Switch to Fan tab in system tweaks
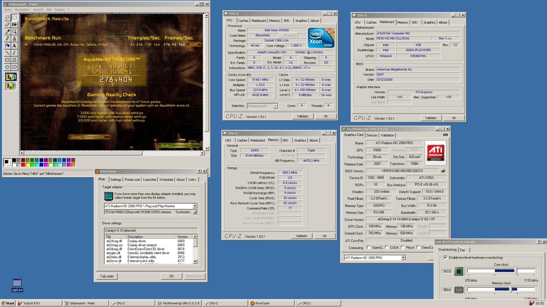 [x=462, y=250]
